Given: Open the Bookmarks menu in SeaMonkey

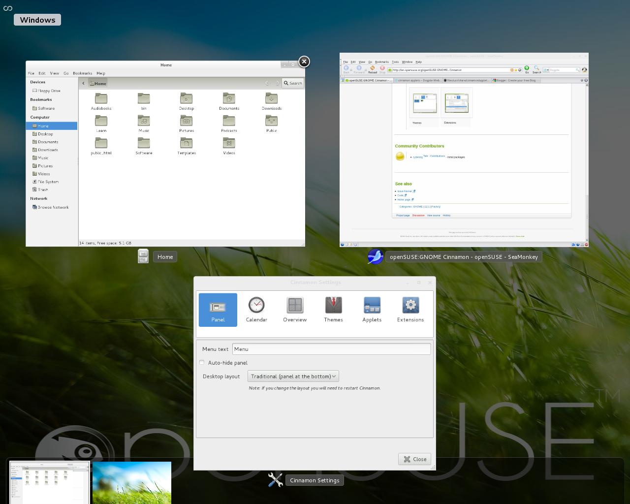Looking at the screenshot, I should pyautogui.click(x=382, y=62).
